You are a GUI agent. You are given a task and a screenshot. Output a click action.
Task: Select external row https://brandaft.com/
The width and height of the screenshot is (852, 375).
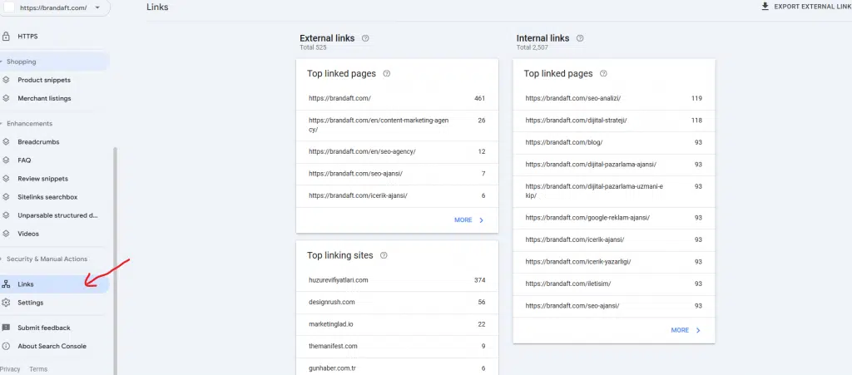click(397, 99)
